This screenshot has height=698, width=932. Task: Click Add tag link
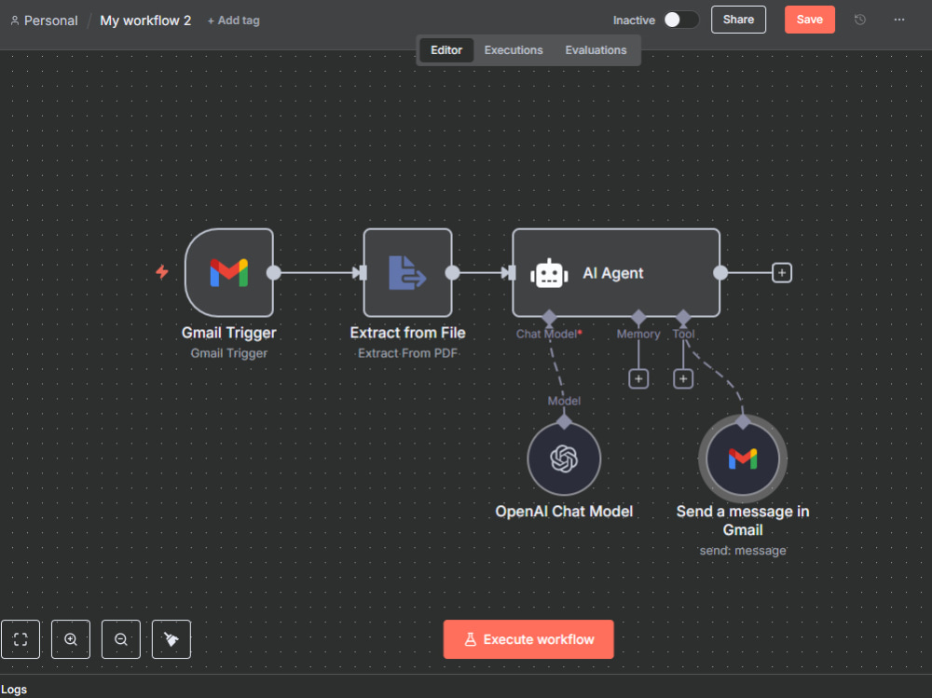[x=234, y=21]
